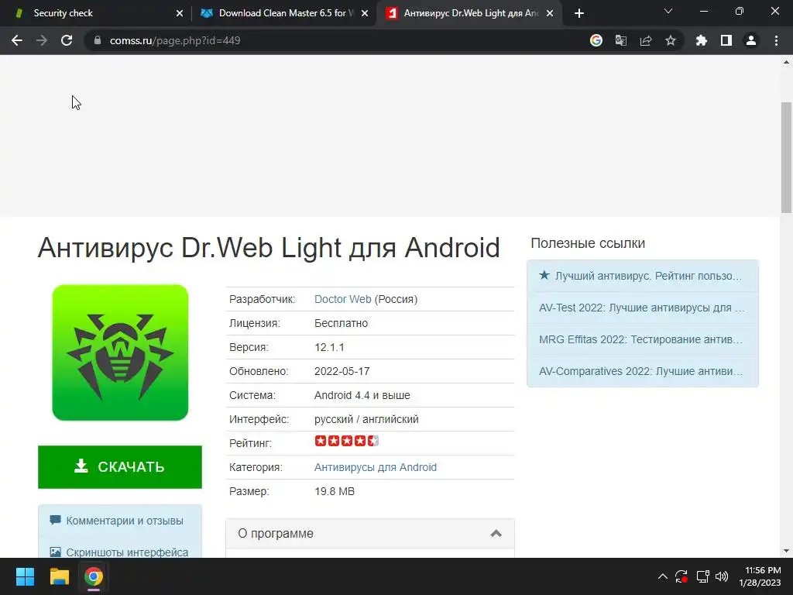Screen dimensions: 793x595
Task: Select the Антивирус Dr.Web Light tab
Action: (x=469, y=13)
